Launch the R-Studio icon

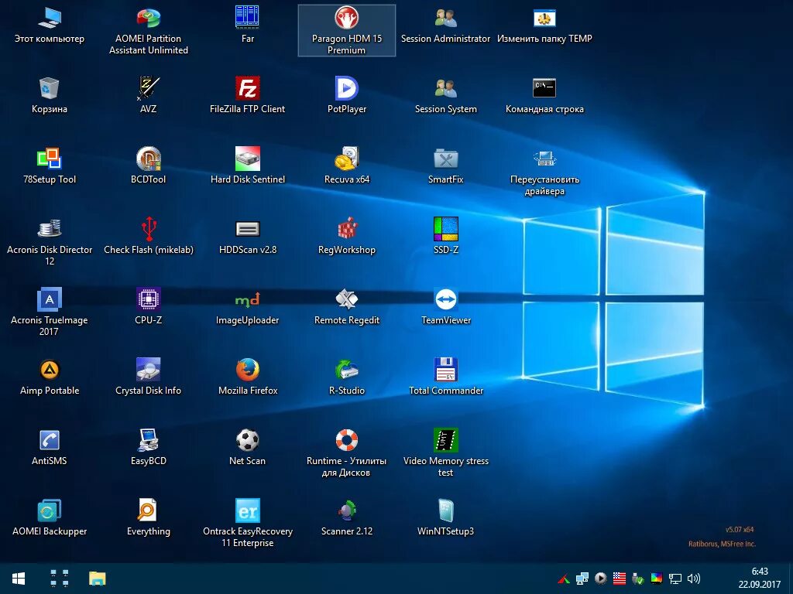pos(346,377)
